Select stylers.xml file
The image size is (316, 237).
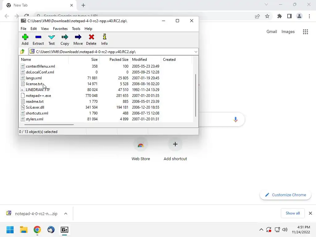point(35,119)
